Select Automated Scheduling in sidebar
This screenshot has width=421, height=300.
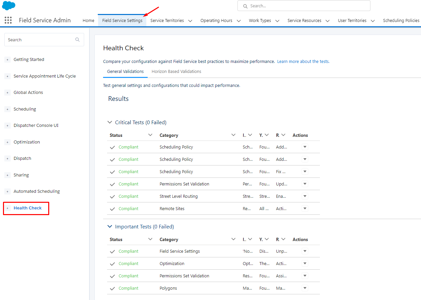coord(37,191)
